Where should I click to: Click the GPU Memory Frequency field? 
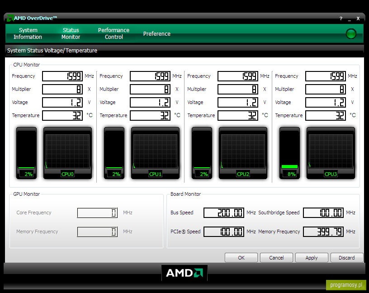coord(97,232)
